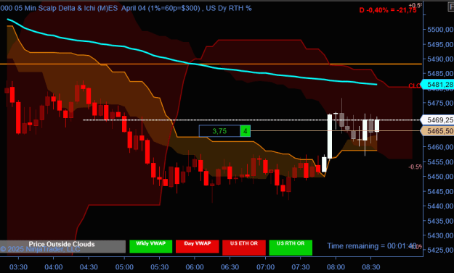Image resolution: width=454 pixels, height=273 pixels.
Task: Select the 3,75 order profit box
Action: (219, 131)
